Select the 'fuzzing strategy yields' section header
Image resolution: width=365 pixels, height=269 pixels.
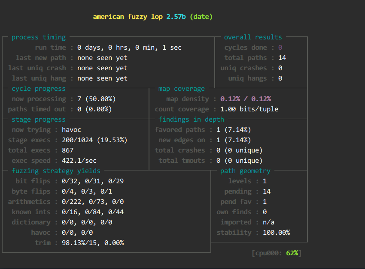coord(56,170)
